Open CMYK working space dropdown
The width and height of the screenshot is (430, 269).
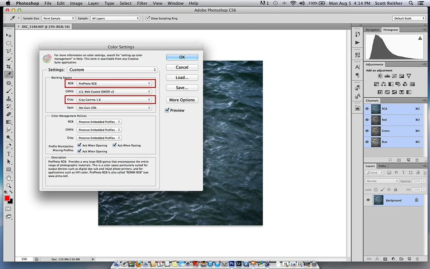(x=114, y=91)
